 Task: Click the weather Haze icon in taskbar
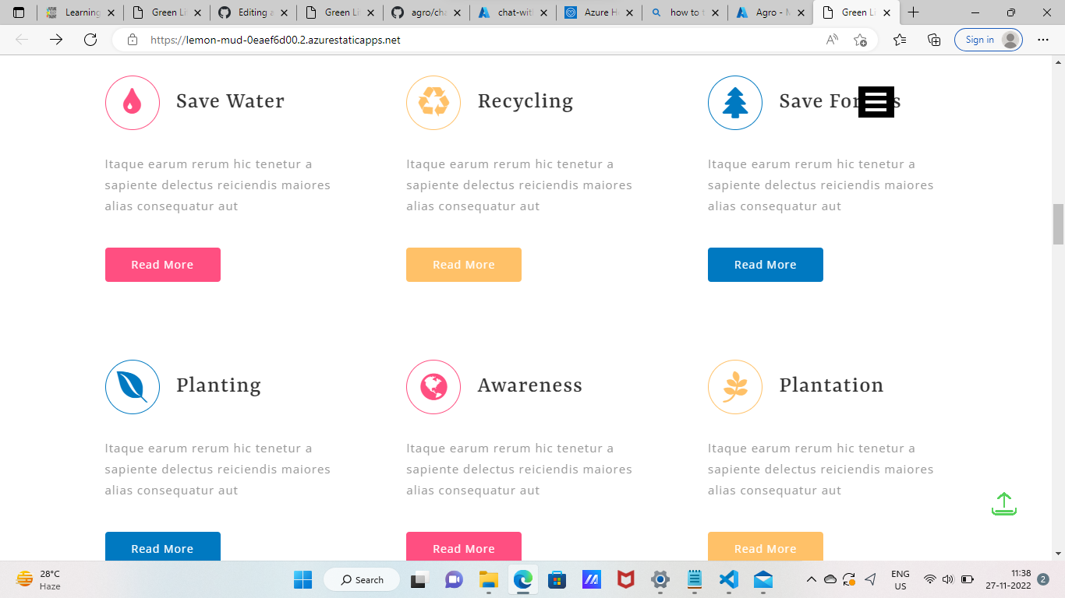(x=23, y=579)
